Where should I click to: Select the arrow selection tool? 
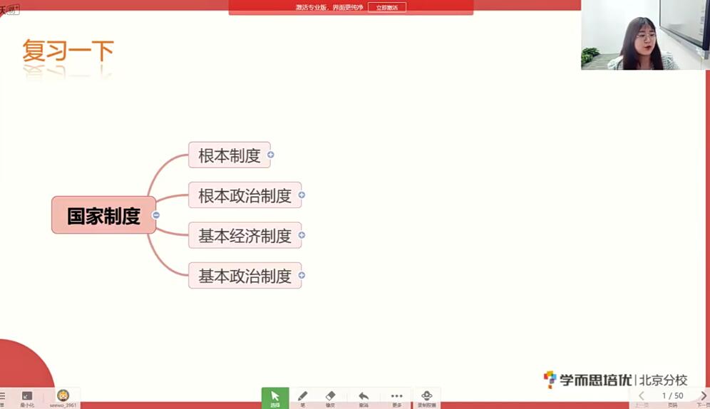click(x=275, y=397)
